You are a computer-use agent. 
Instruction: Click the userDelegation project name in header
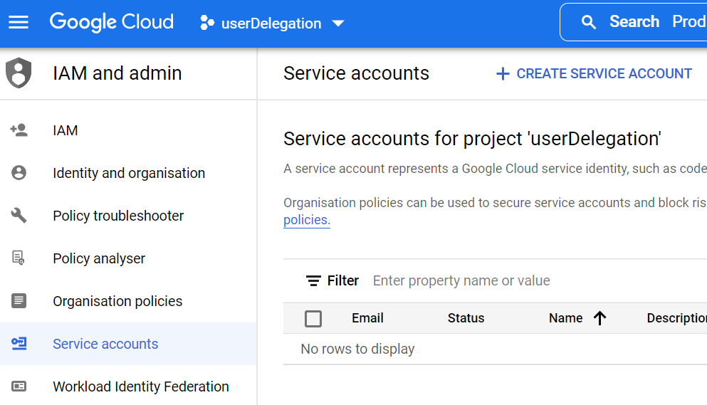coord(271,23)
